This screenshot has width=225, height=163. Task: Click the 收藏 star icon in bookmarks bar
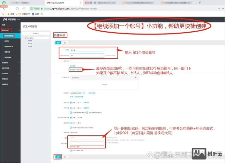(x=8, y=14)
